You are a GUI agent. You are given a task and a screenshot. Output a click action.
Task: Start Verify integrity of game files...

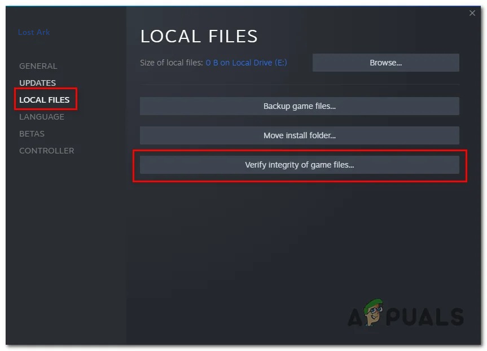coord(300,165)
